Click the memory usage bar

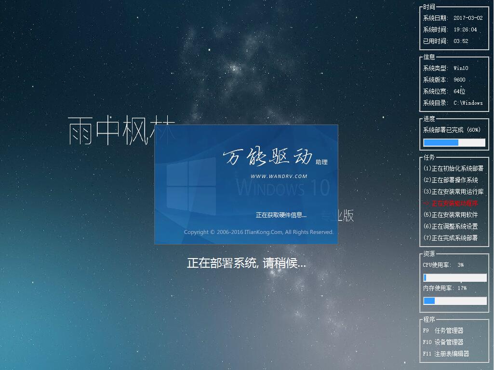[454, 301]
